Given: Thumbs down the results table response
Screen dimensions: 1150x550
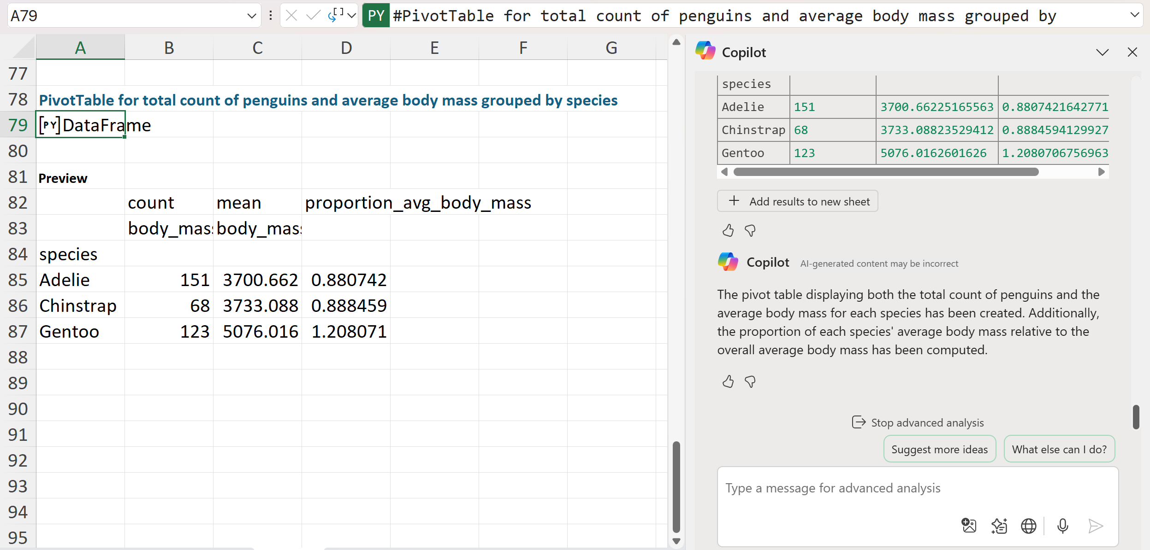Looking at the screenshot, I should pos(750,230).
